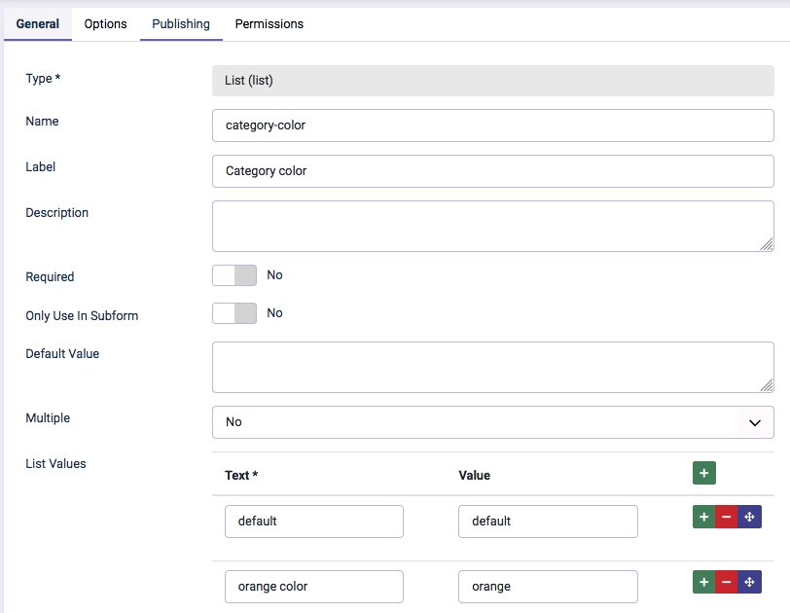Viewport: 790px width, 613px height.
Task: Focus the Description text area
Action: 492,226
